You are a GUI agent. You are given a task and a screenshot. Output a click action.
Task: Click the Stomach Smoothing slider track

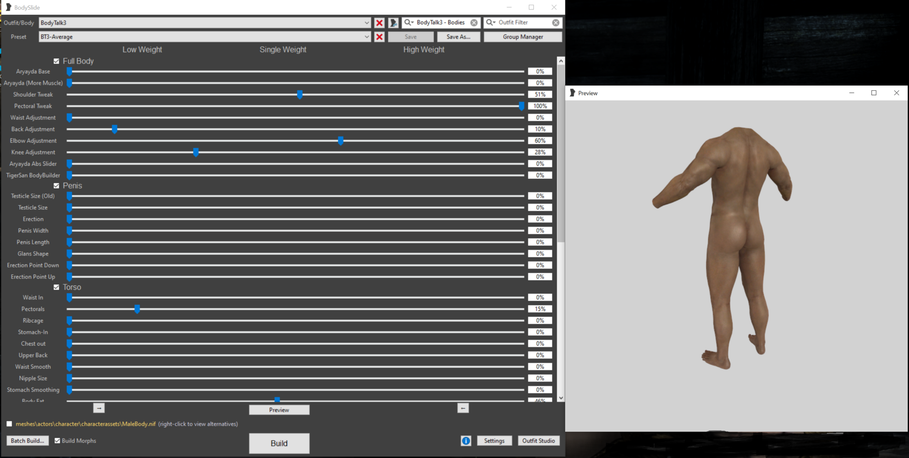pos(295,390)
